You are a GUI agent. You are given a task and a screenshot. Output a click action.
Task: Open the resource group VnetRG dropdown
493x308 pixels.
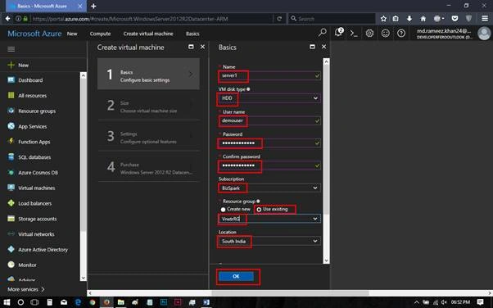click(x=269, y=219)
